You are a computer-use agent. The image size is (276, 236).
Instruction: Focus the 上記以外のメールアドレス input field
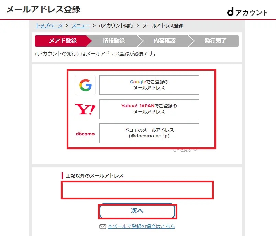[137, 190]
